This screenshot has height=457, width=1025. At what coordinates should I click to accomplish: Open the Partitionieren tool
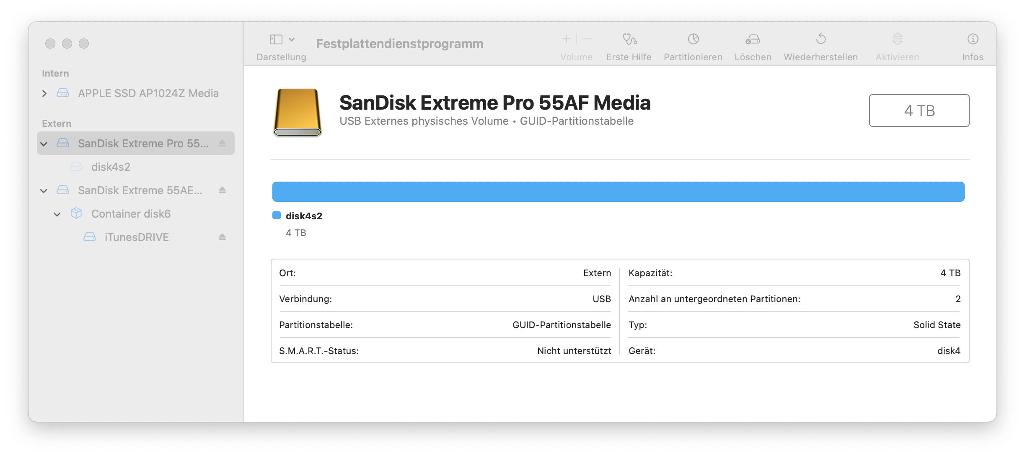[693, 42]
